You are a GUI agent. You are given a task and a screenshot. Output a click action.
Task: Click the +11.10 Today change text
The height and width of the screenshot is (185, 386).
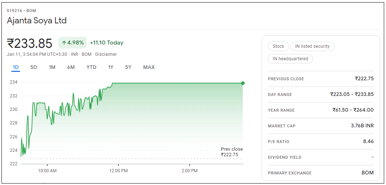pyautogui.click(x=106, y=43)
